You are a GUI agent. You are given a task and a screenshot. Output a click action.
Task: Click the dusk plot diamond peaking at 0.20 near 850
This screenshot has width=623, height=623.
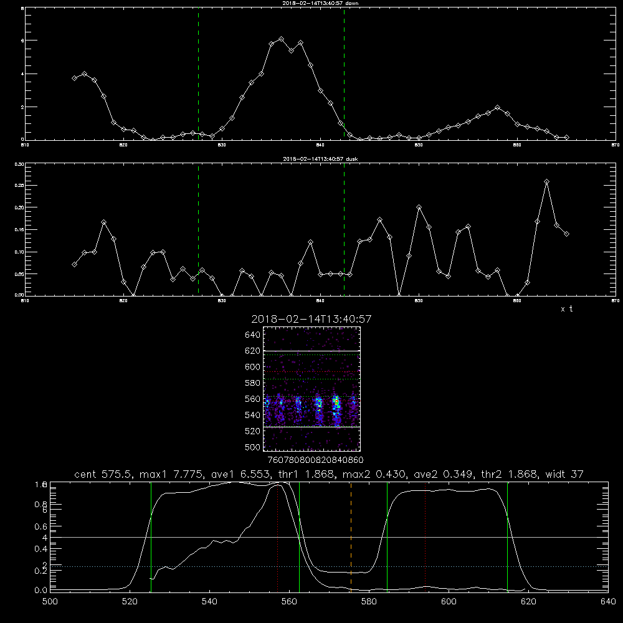(x=419, y=207)
